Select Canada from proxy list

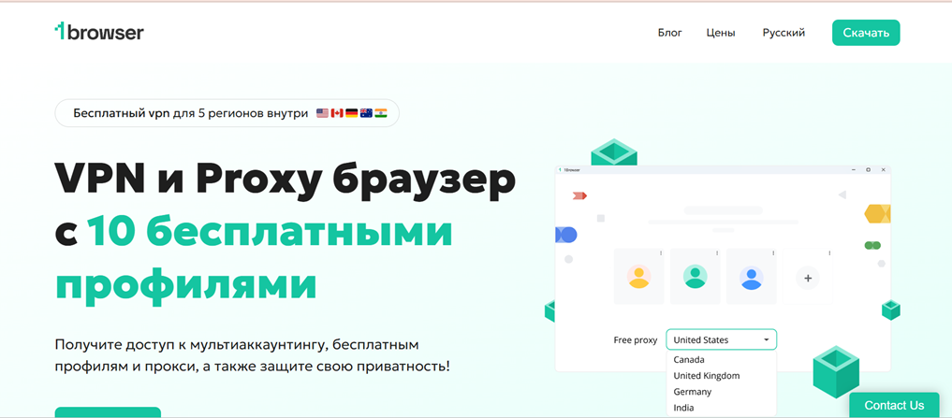(689, 360)
